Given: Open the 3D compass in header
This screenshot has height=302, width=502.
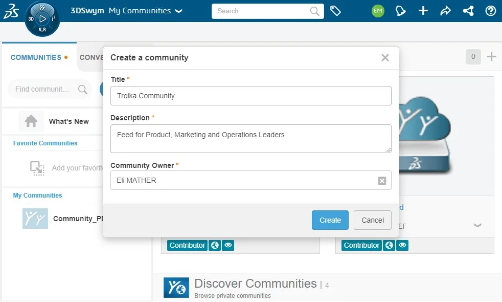Looking at the screenshot, I should (42, 19).
